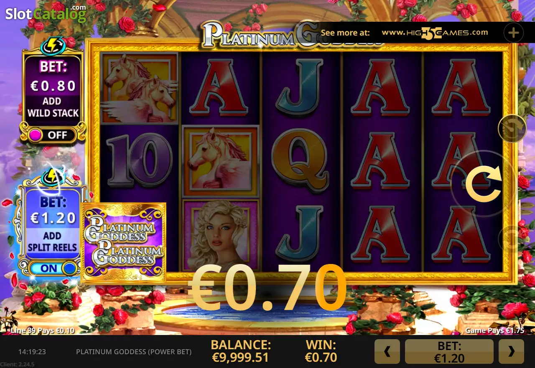Toggle the Add Split Reels ON switch

[53, 268]
